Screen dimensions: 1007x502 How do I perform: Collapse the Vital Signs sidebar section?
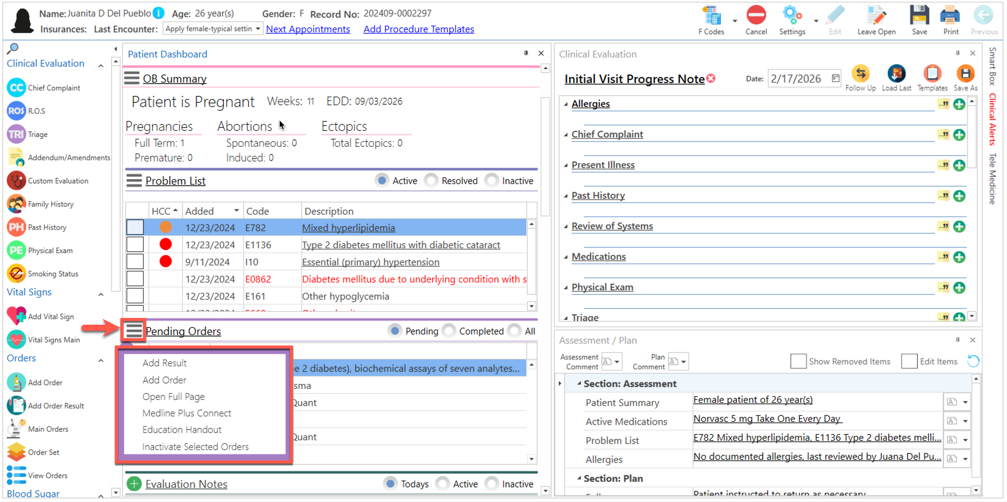[101, 294]
